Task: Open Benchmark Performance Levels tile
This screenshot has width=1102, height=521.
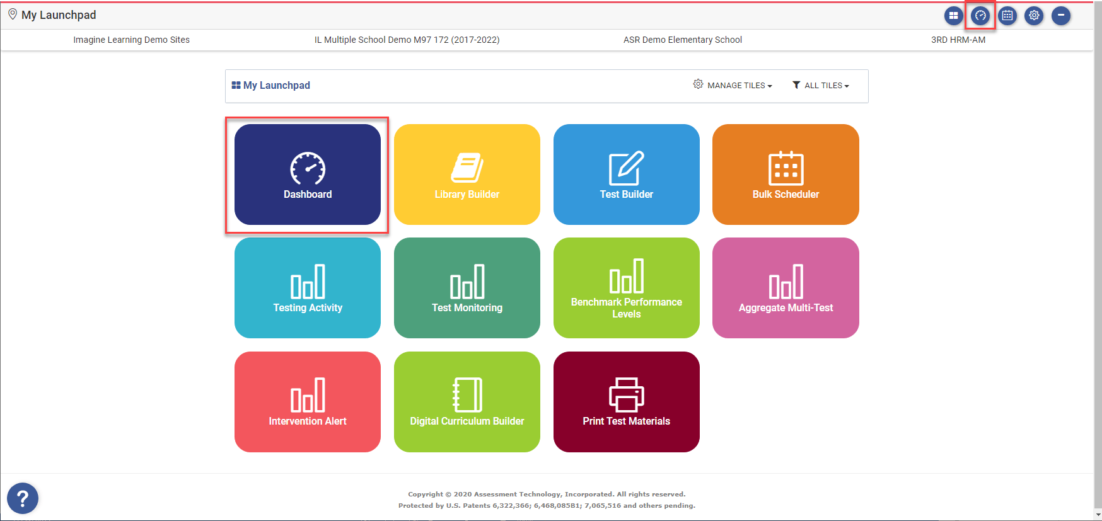Action: coord(627,288)
